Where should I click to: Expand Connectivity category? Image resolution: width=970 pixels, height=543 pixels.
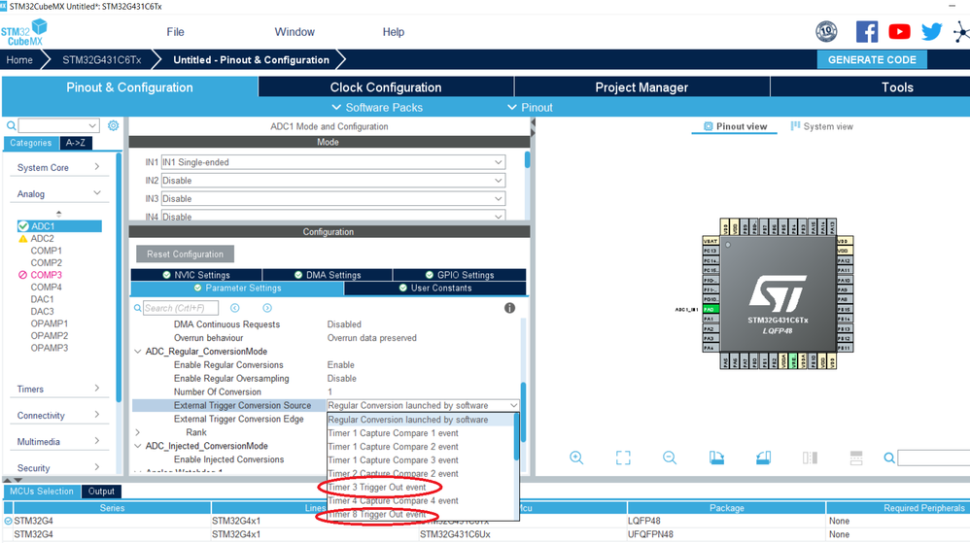coord(58,416)
